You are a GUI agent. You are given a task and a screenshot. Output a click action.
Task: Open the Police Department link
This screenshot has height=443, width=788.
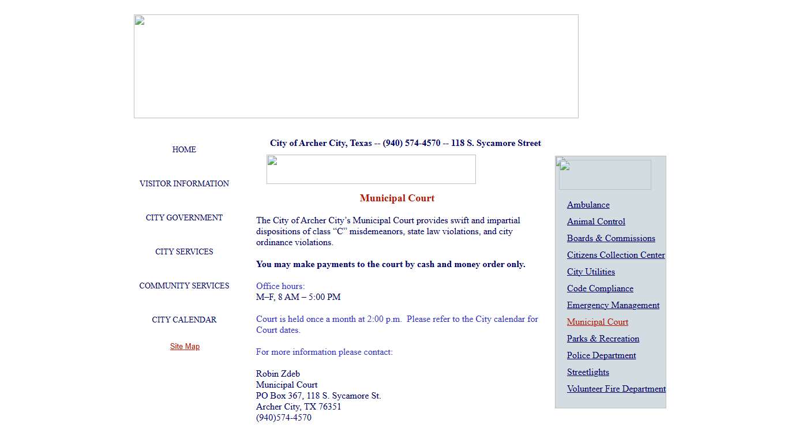tap(601, 355)
